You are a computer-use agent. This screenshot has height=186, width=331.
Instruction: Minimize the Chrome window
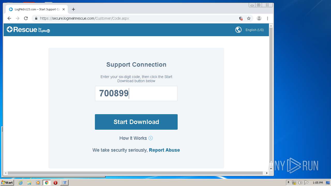point(252,5)
